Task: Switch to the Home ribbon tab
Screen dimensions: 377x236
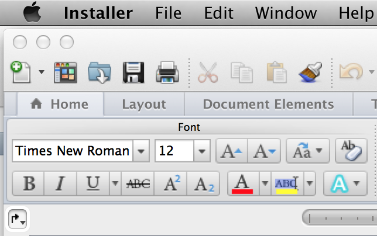Action: 60,105
